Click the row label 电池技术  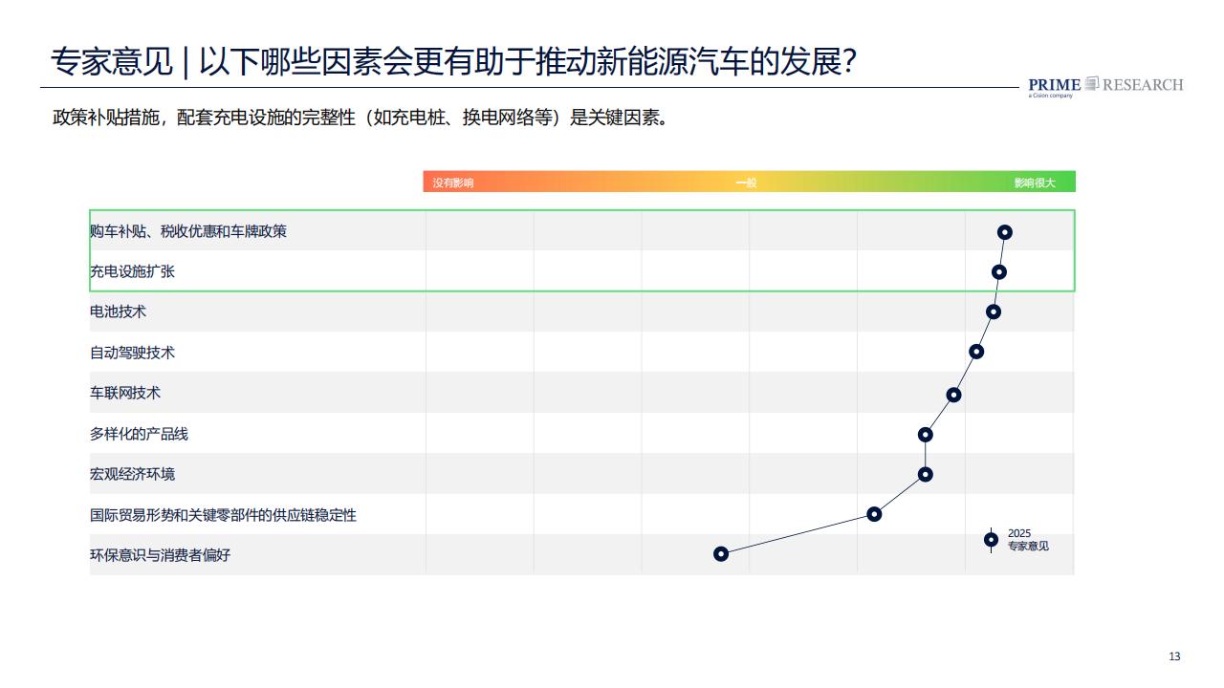[118, 312]
